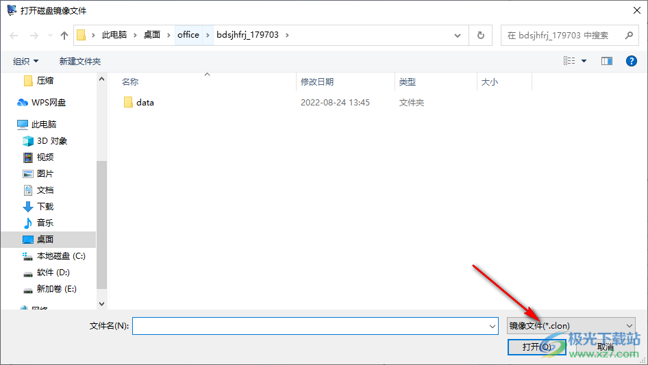Toggle the preview pane
Image resolution: width=648 pixels, height=365 pixels.
607,61
